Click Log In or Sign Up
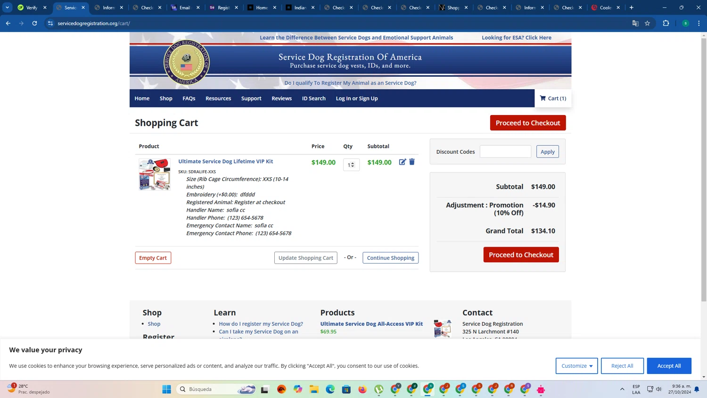 (357, 98)
